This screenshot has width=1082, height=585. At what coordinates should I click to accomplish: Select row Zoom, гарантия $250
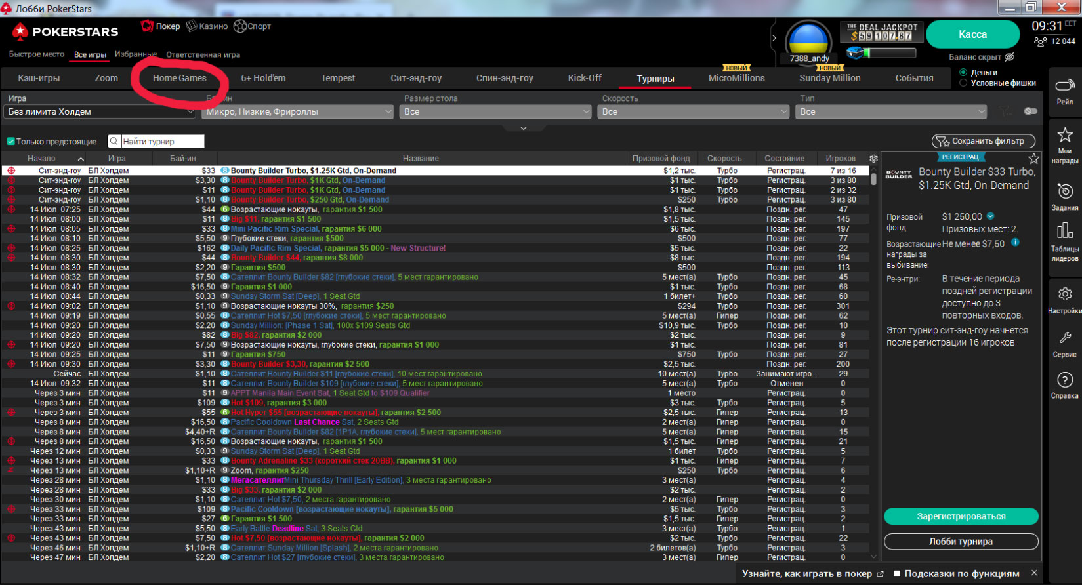tap(436, 470)
